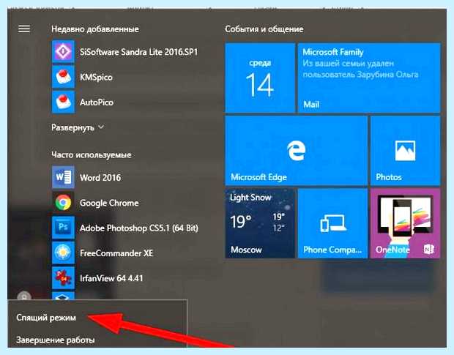This screenshot has height=355, width=454.
Task: Open the KMSpico app icon
Action: 63,77
